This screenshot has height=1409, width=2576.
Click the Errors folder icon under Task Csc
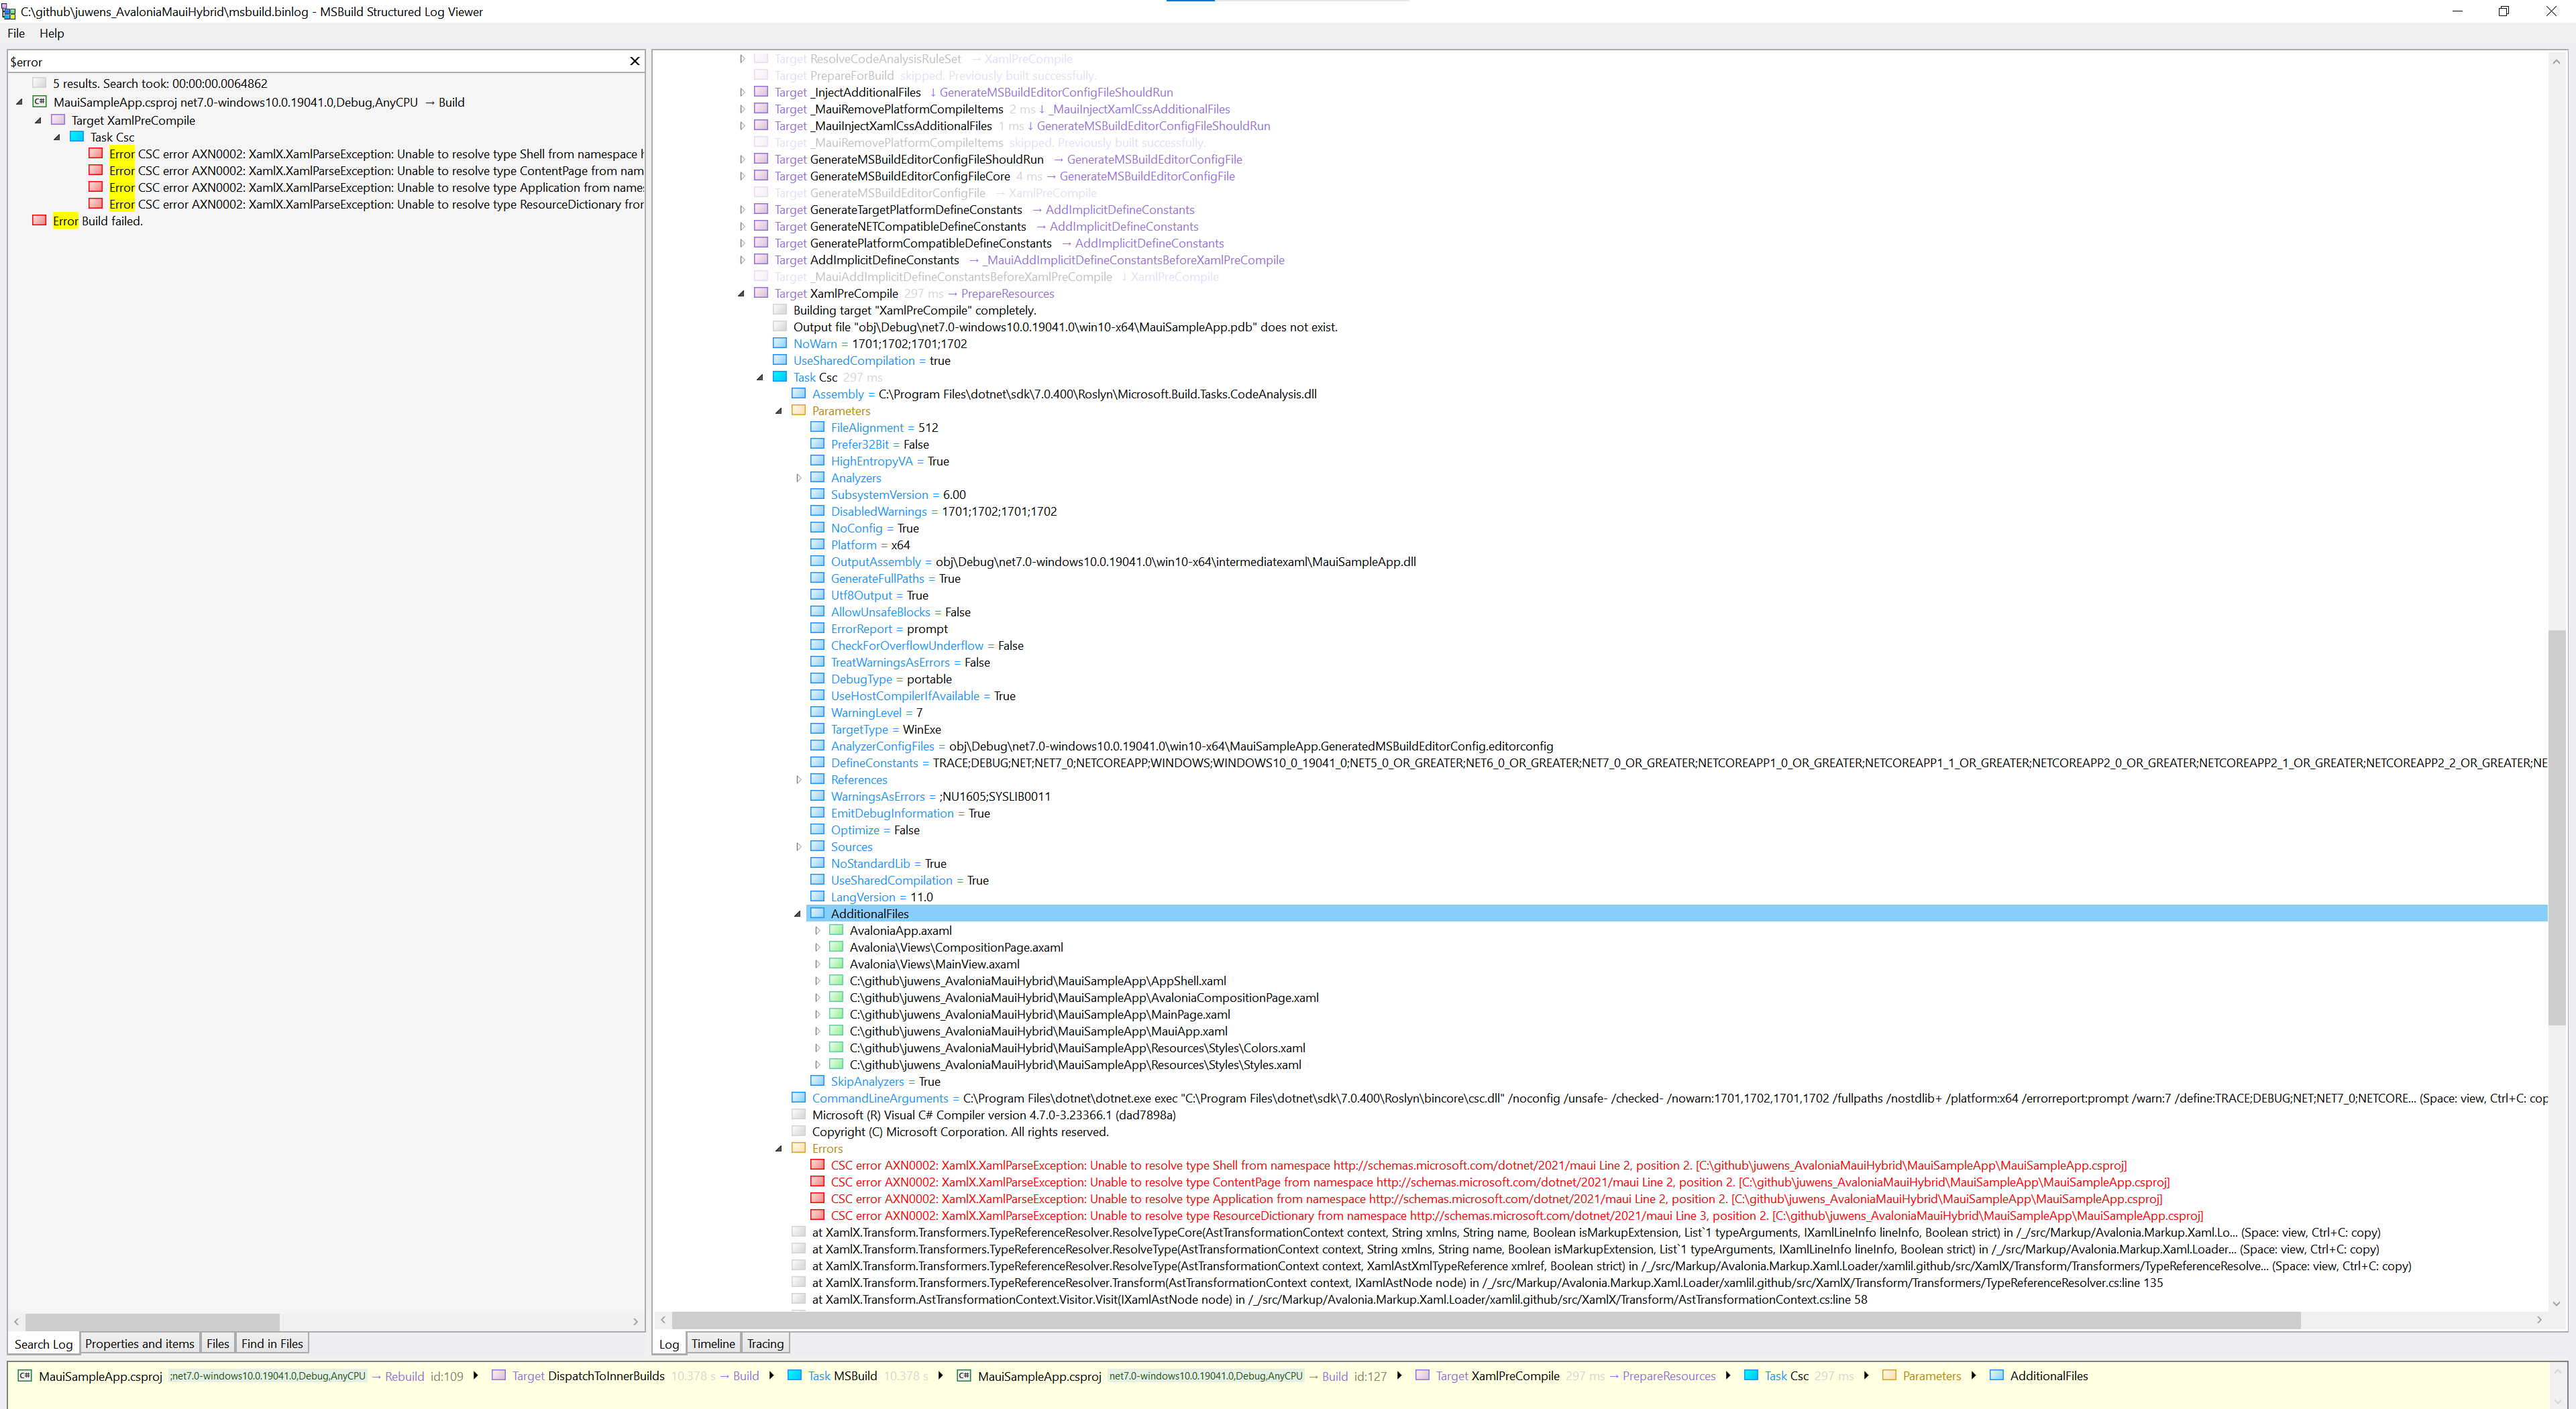pos(798,1148)
